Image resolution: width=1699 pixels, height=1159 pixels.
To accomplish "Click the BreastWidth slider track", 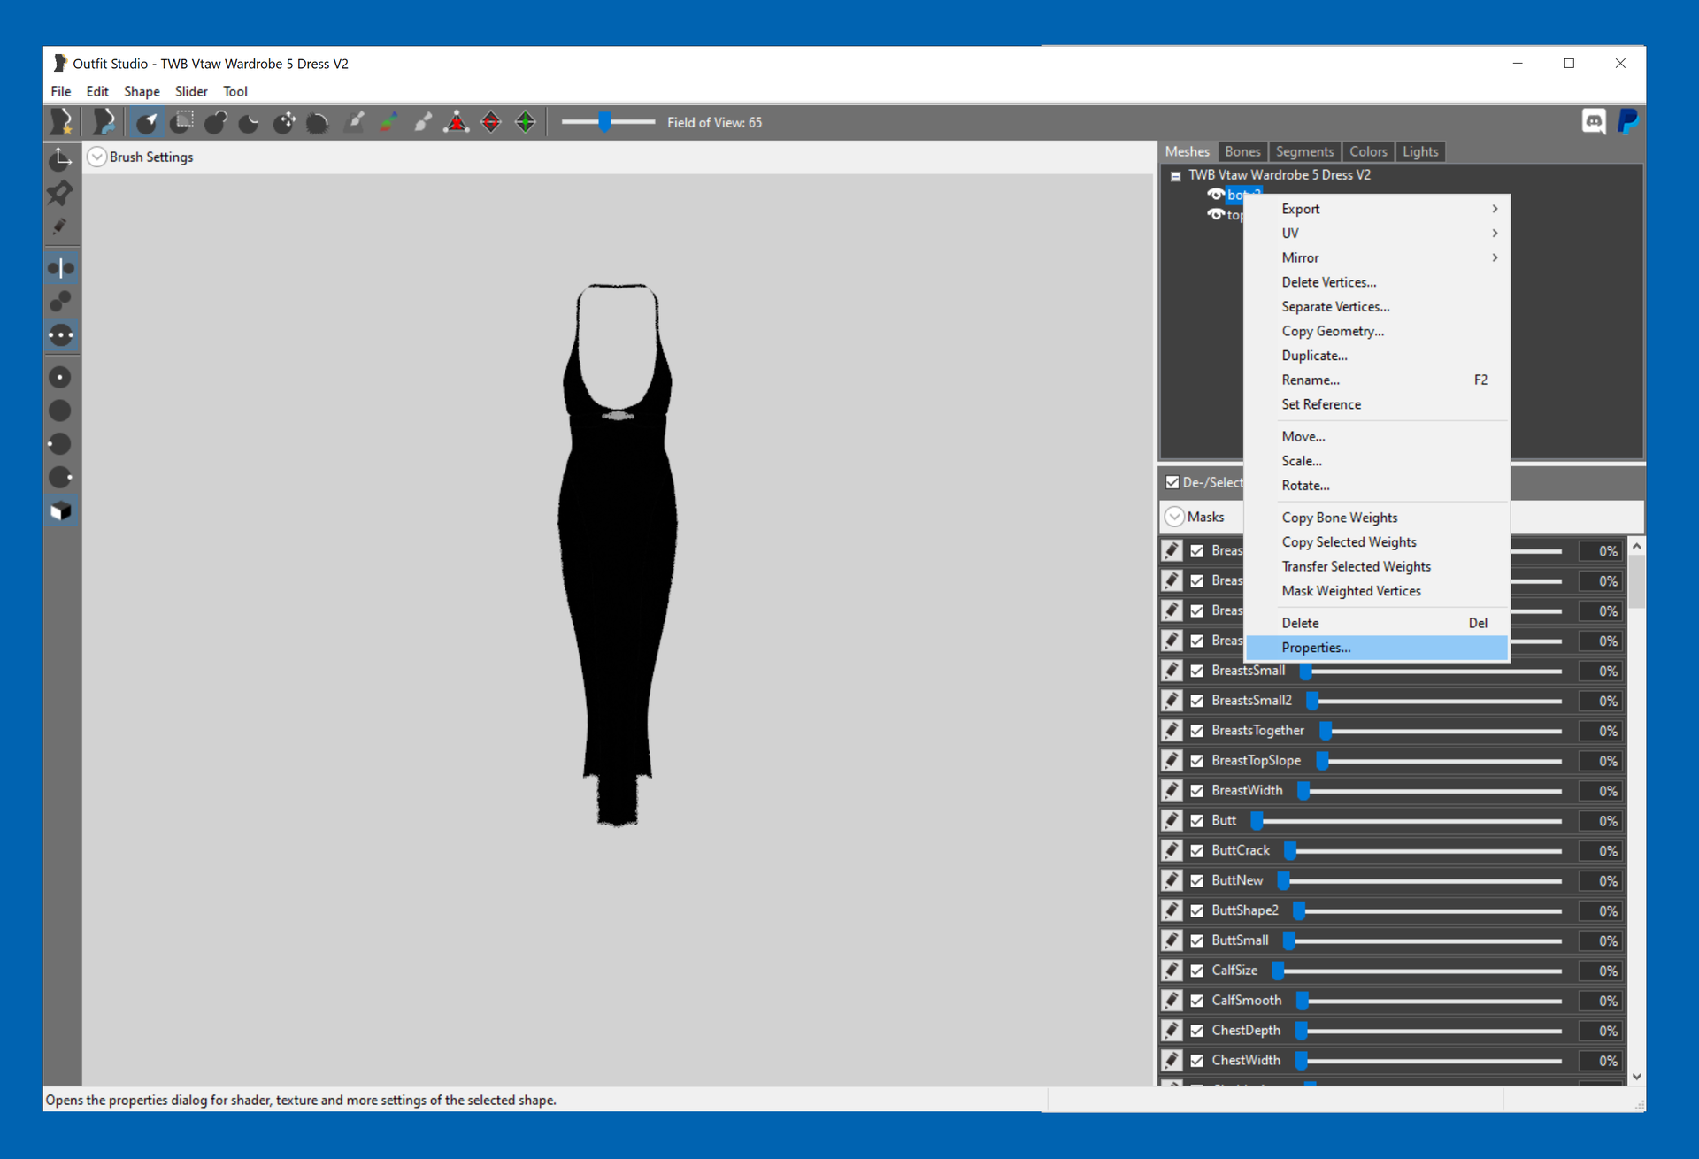I will pos(1430,791).
